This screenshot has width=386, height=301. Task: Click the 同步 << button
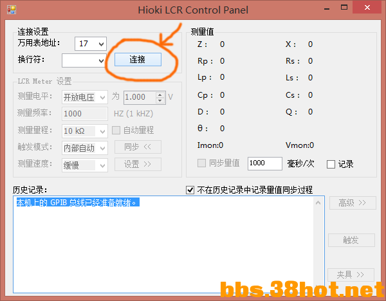(138, 147)
